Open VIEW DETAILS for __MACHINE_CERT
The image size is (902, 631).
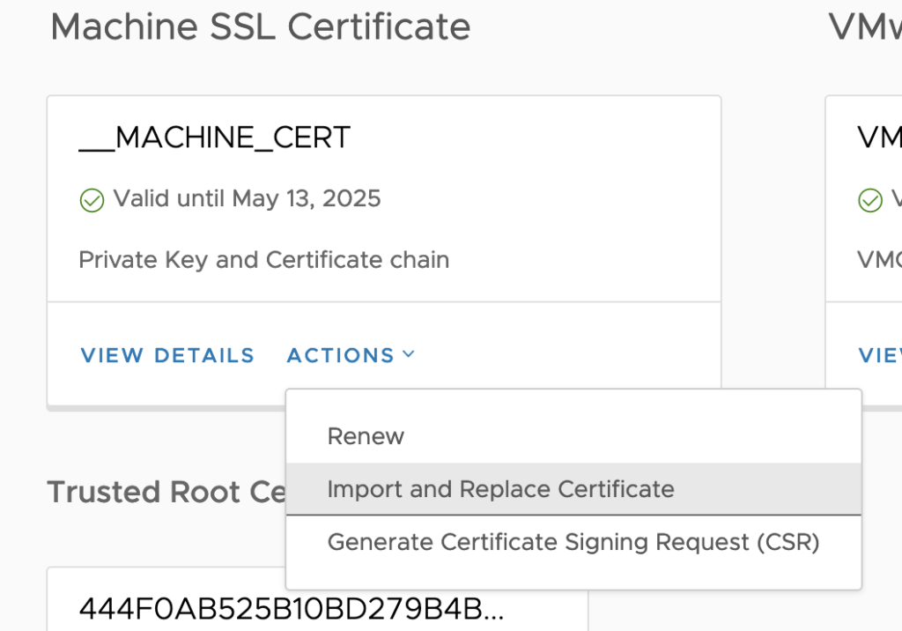point(167,355)
